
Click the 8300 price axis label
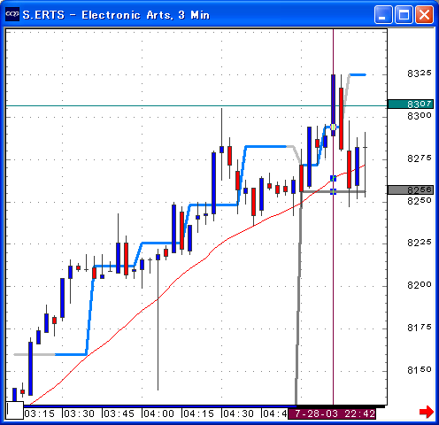click(420, 116)
